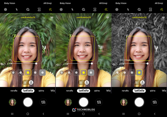
Task: Flip the camera in the left screen
Action: coord(43,102)
